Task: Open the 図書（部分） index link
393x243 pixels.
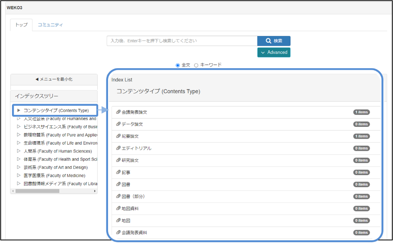Action: 133,196
